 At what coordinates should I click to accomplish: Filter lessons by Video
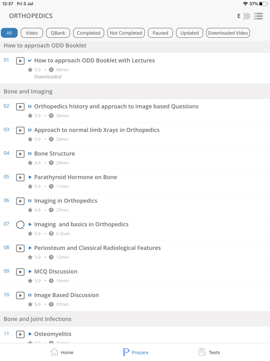(32, 33)
